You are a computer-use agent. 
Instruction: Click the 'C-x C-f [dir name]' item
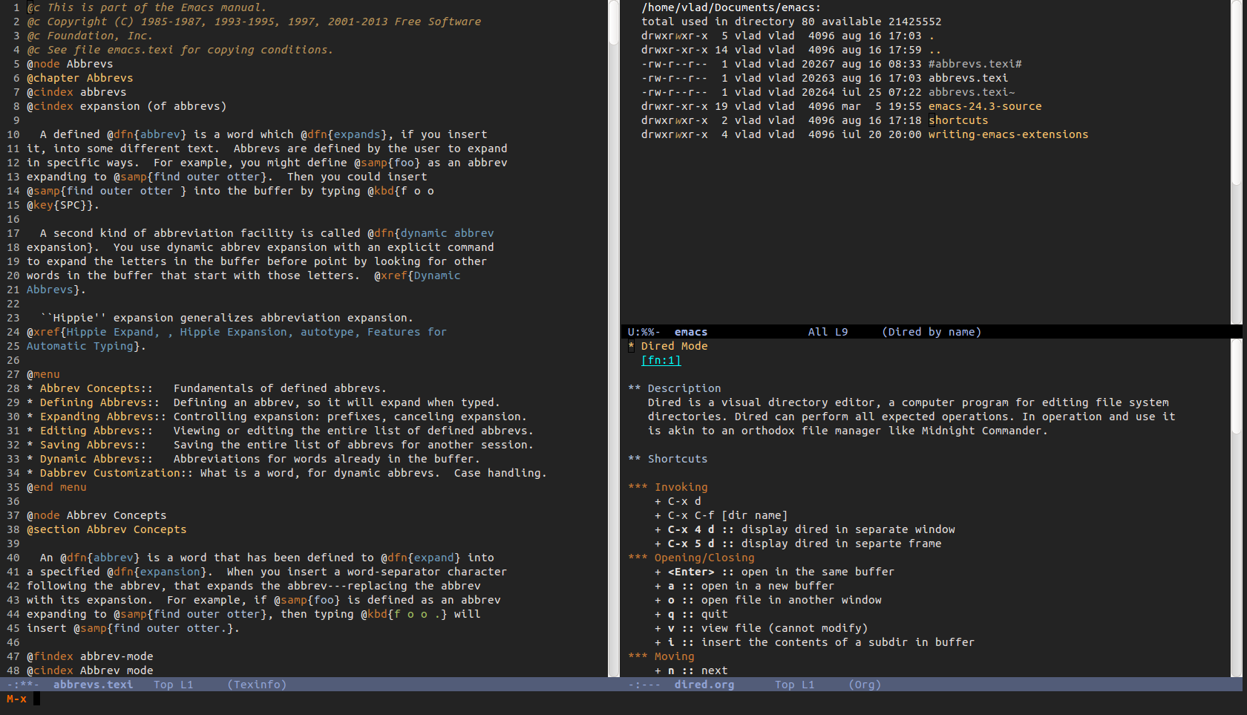[721, 515]
